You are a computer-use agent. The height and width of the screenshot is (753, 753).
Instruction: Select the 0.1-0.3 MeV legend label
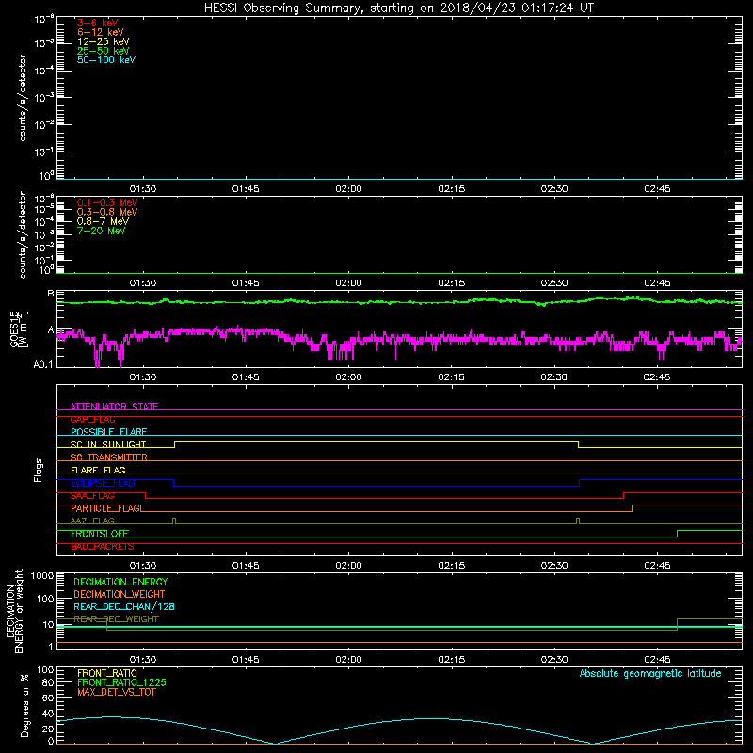coord(107,202)
